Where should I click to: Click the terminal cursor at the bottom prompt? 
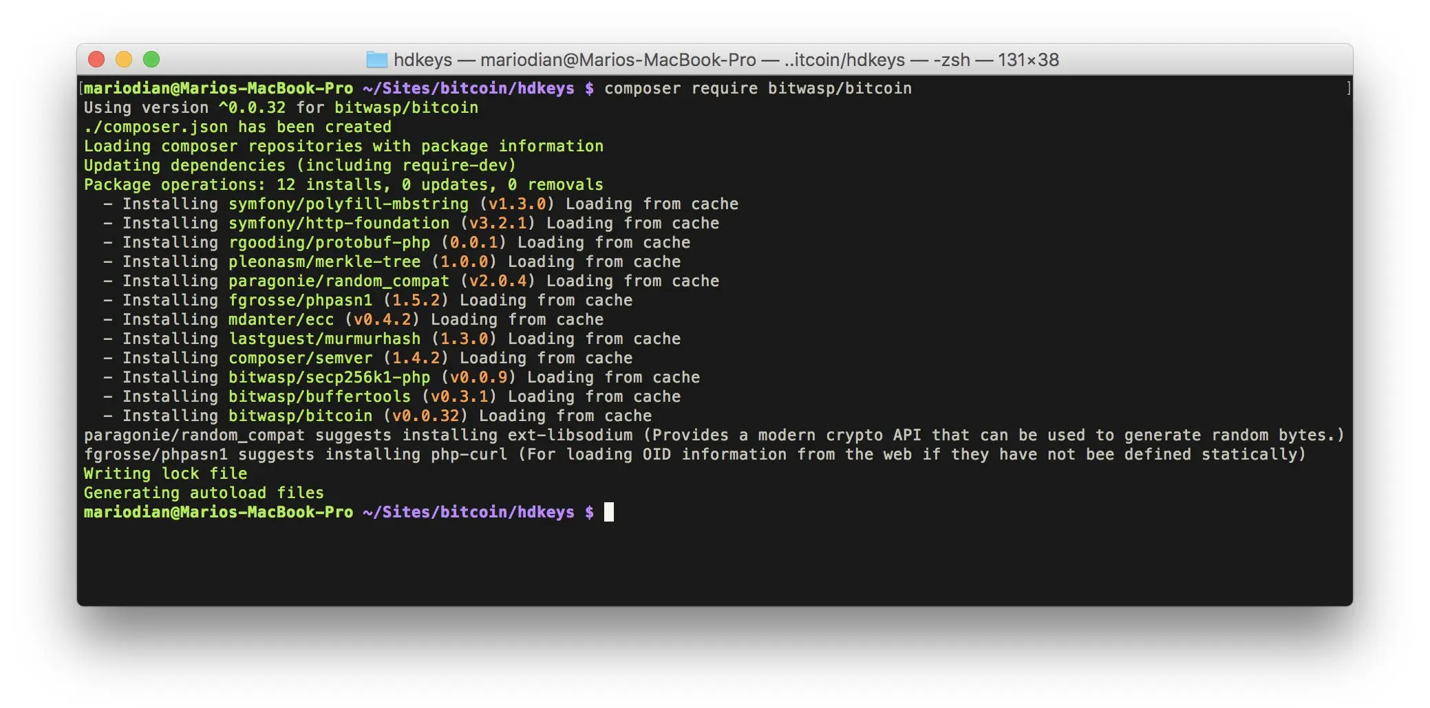pos(609,512)
